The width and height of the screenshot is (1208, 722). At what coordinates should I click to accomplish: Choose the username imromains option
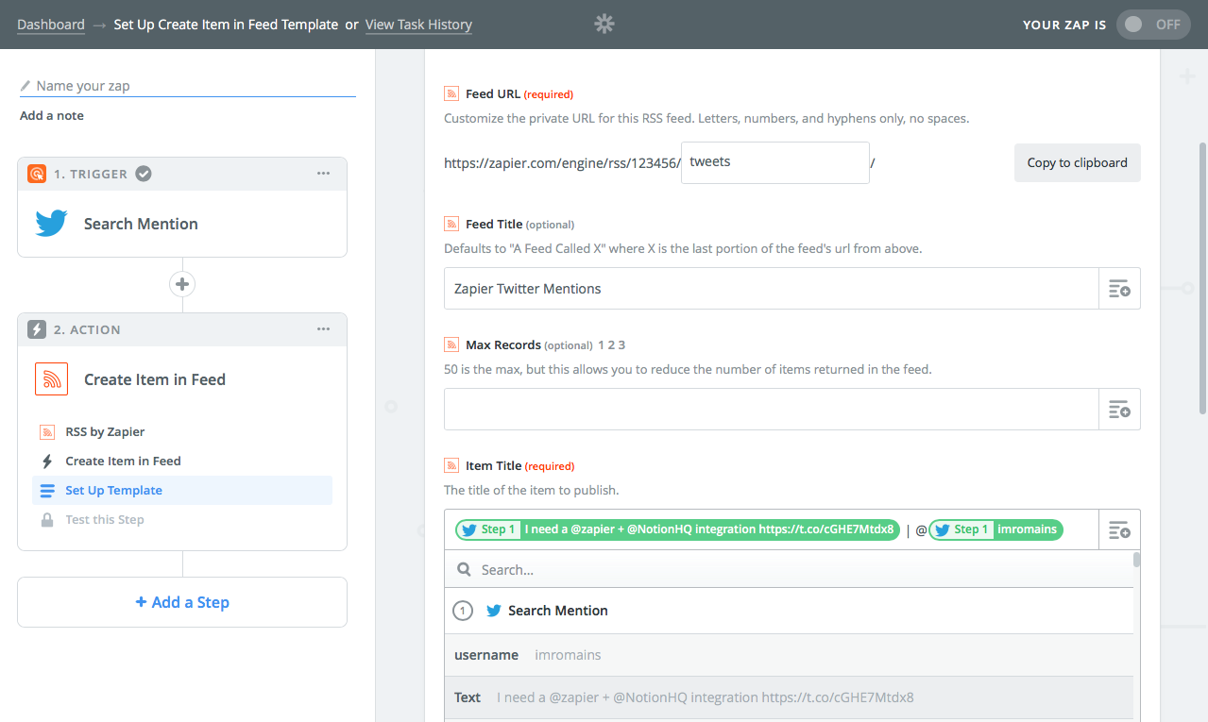coord(789,655)
